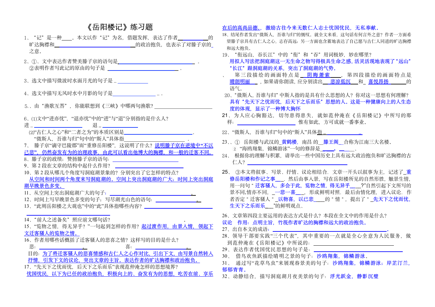
Task: Click the blank after 《三峡》中哪两句渔歌
Action: pyautogui.click(x=183, y=106)
